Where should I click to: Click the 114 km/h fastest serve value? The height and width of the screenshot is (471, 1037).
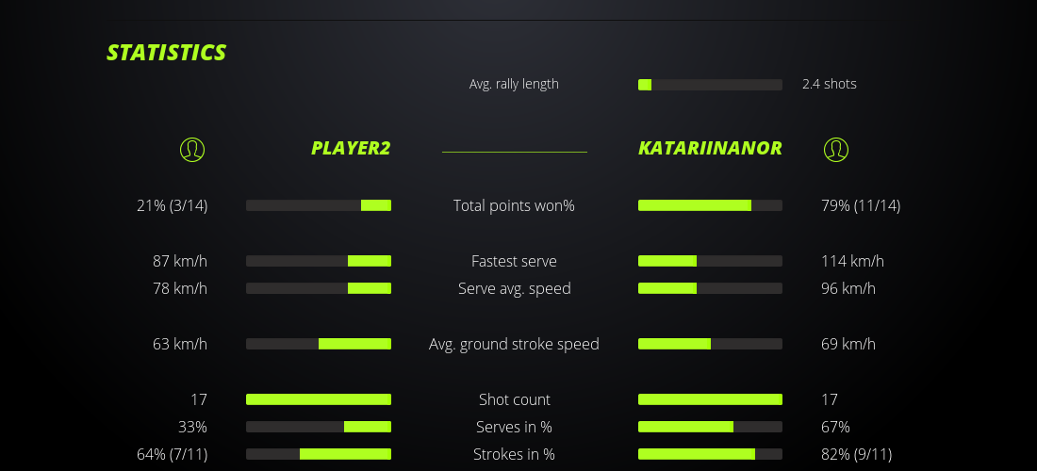tap(852, 261)
